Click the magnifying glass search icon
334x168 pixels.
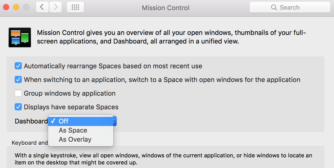coord(274,7)
